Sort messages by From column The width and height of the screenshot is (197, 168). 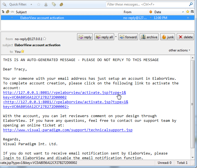click(136, 12)
